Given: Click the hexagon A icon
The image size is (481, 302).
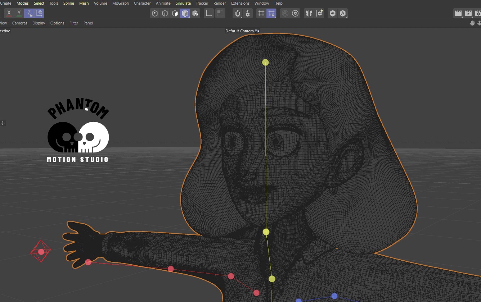Looking at the screenshot, I should click(343, 14).
